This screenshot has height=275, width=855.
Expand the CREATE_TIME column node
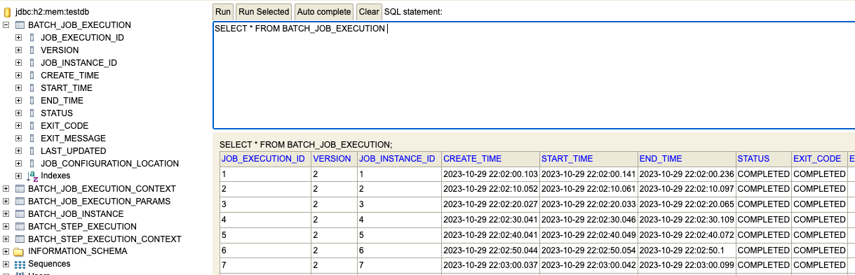coord(19,76)
